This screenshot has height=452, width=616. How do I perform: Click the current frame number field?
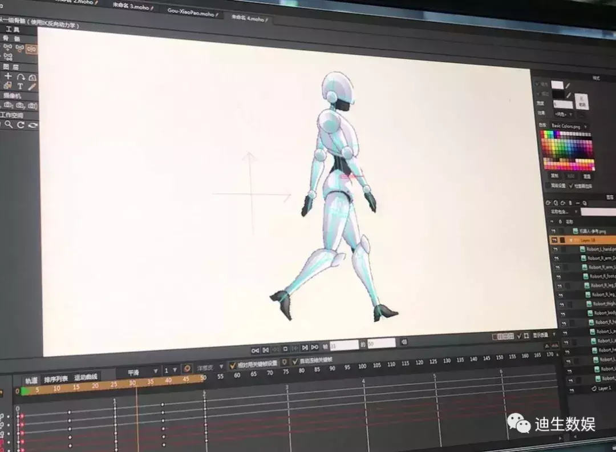coord(345,345)
